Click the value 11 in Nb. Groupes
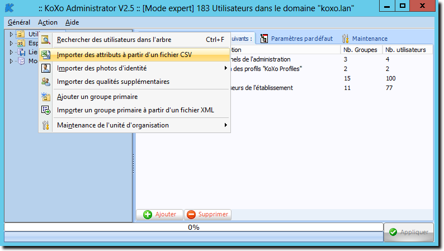Viewport: 444px width, 251px height. [347, 88]
